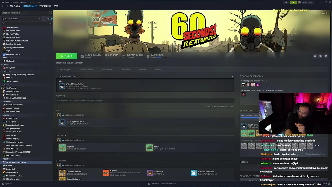Click the Cloud Durumu cloud icon
Viewport: 332px width, 187px height.
tap(82, 56)
